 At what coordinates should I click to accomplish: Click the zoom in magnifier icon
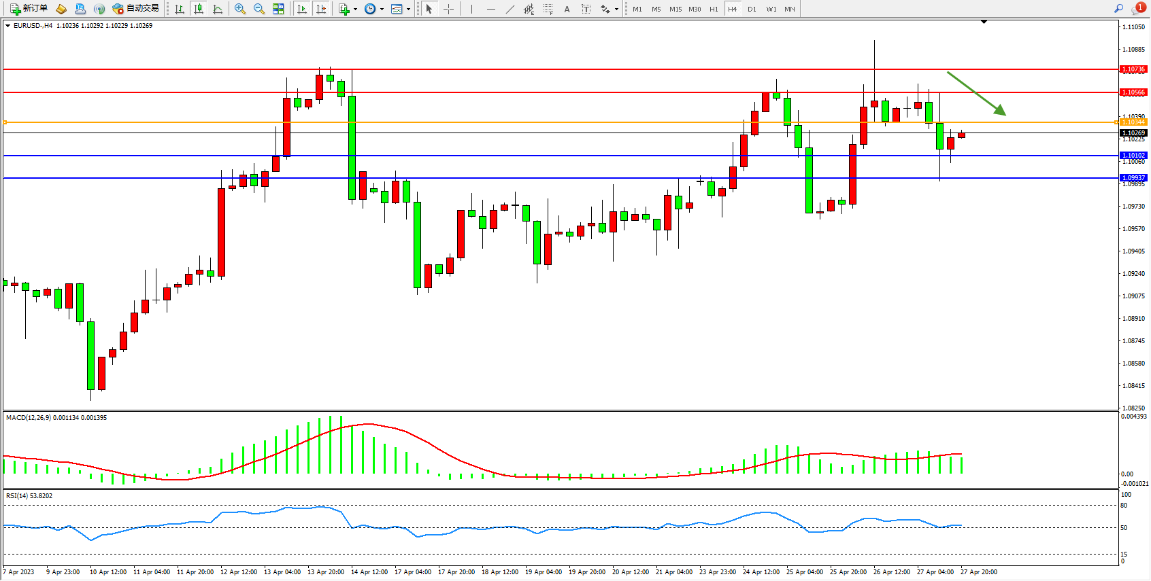[x=240, y=9]
